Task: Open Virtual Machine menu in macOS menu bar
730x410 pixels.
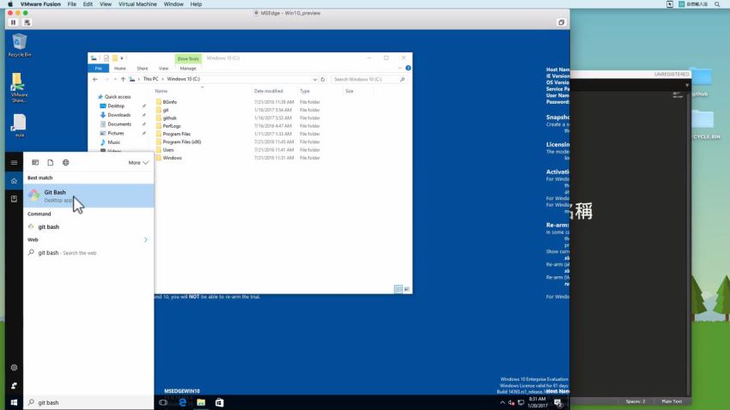Action: click(x=137, y=4)
